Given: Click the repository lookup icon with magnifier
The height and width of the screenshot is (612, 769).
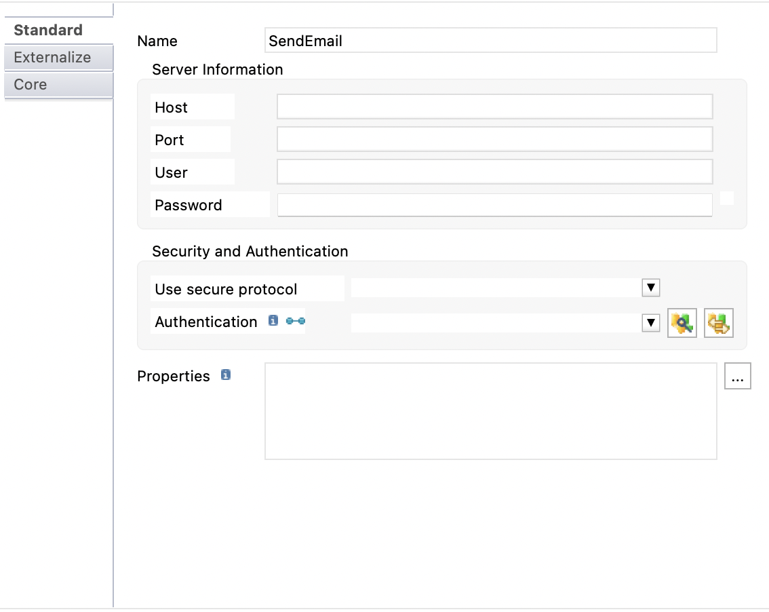Looking at the screenshot, I should tap(682, 323).
